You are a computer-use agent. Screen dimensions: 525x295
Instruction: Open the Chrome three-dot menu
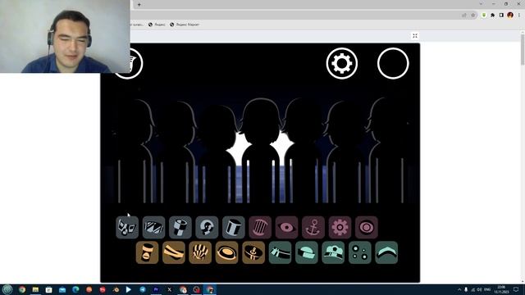tap(519, 15)
